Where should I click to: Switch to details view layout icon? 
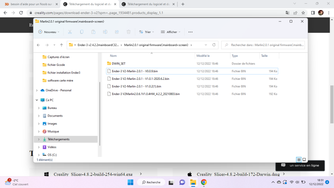[x=299, y=160]
